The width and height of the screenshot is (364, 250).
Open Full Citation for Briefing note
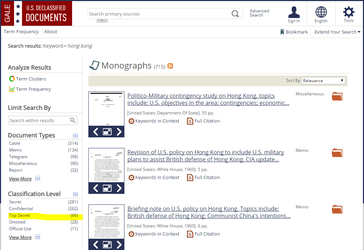click(x=203, y=234)
